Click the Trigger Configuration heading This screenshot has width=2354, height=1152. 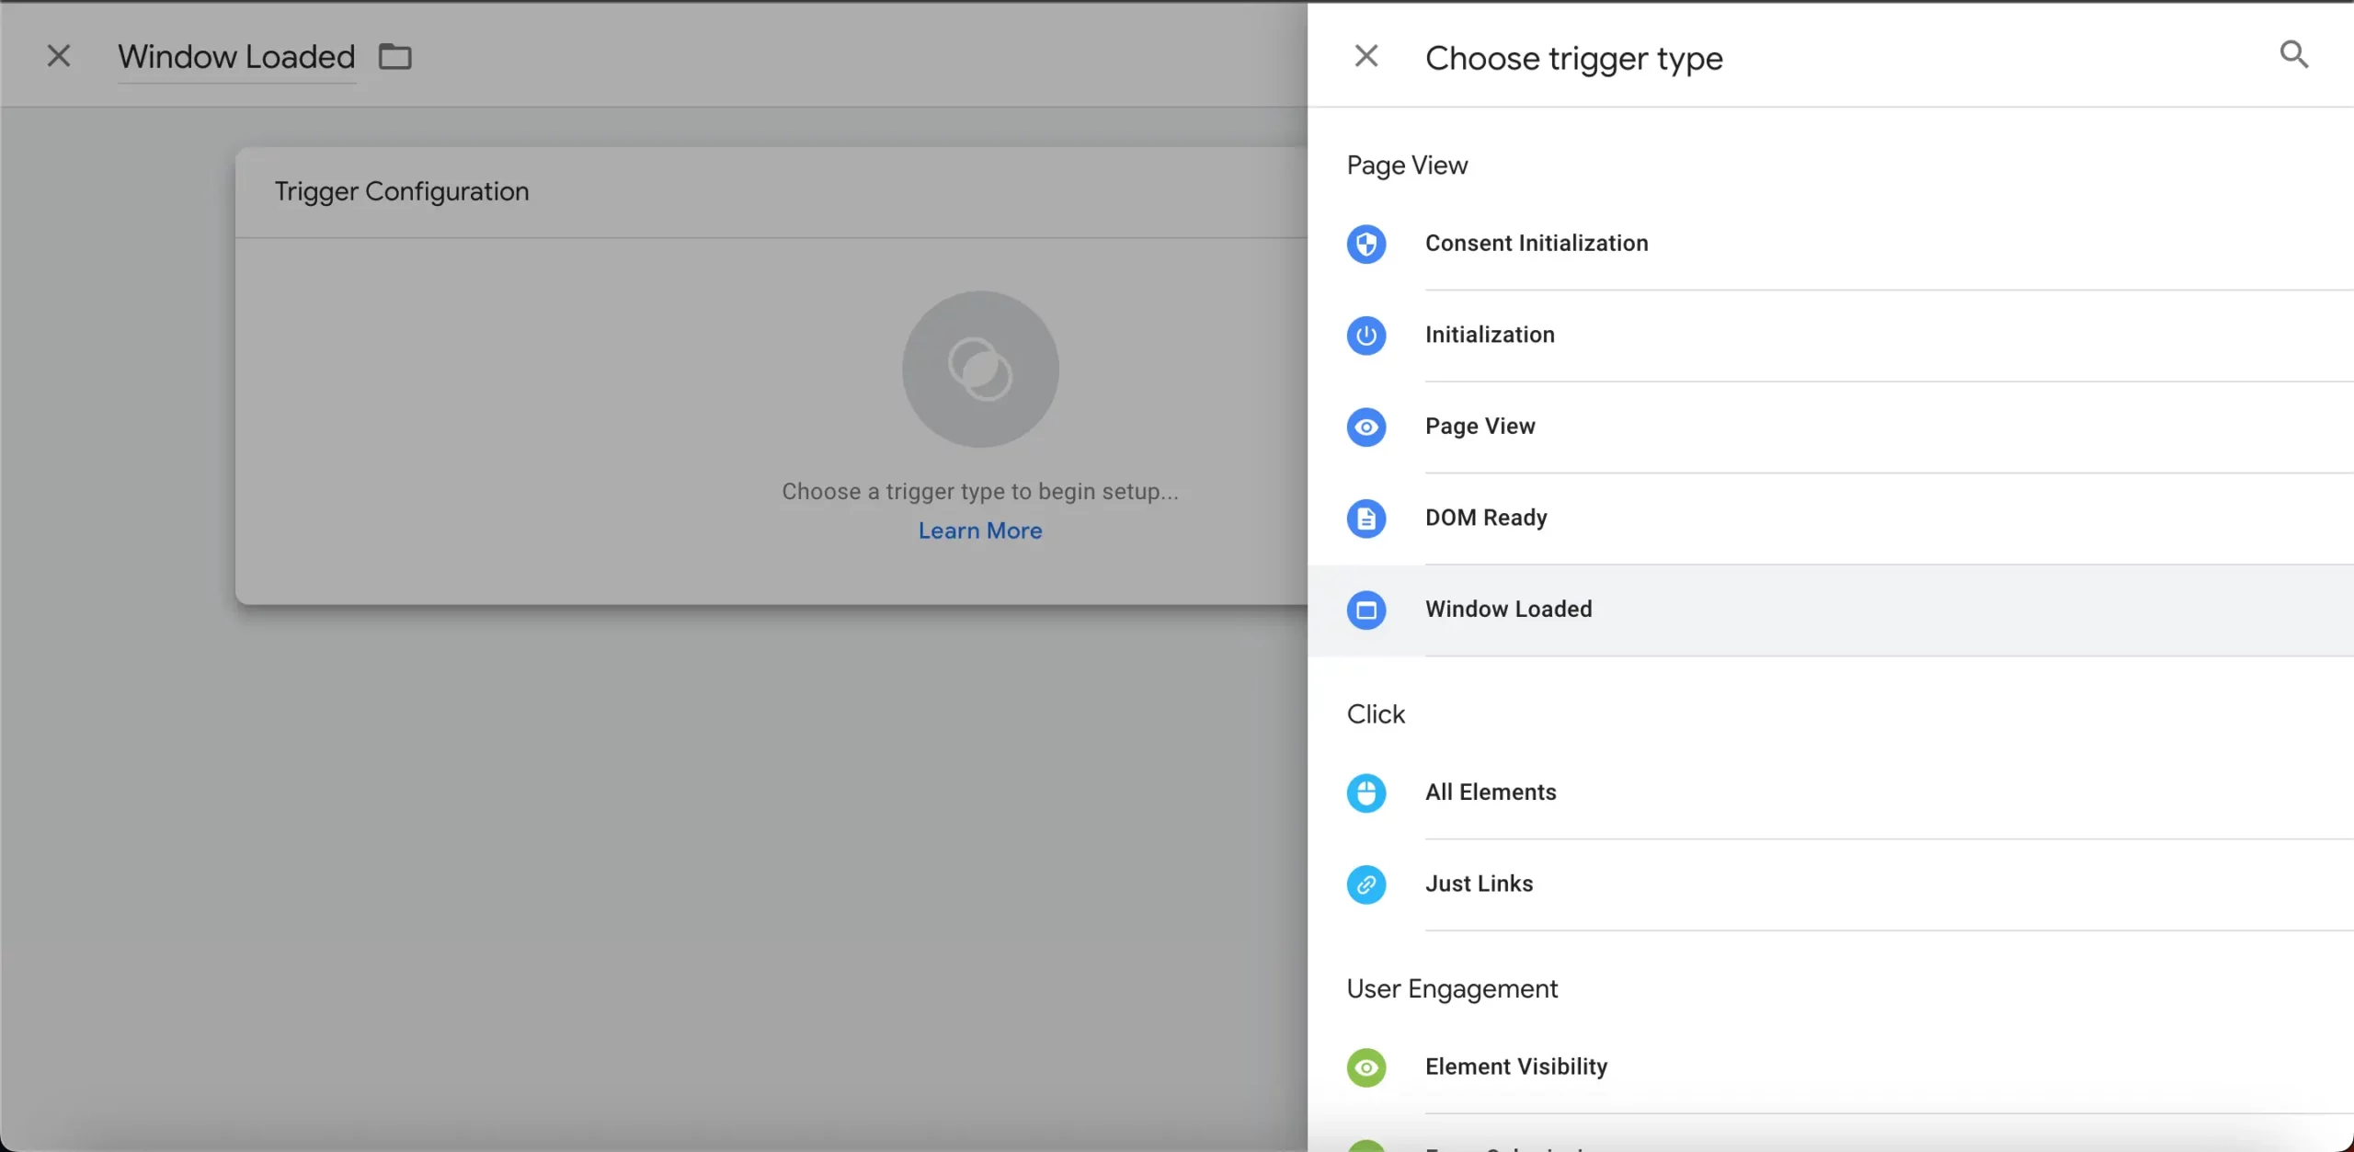click(x=402, y=191)
